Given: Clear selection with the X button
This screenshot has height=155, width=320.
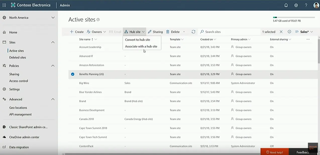Looking at the screenshot, I should (x=281, y=32).
